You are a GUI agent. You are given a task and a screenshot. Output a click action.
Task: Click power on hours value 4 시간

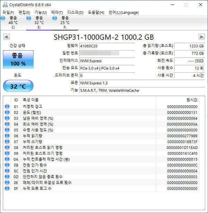(190, 75)
